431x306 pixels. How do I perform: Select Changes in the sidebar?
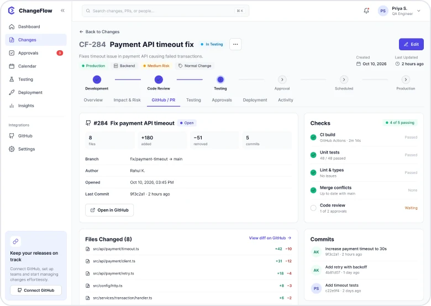pos(36,40)
